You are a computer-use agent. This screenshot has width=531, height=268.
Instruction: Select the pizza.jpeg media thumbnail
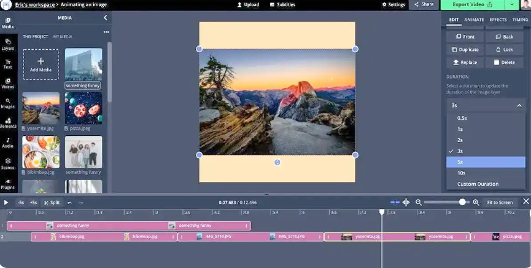pos(83,108)
